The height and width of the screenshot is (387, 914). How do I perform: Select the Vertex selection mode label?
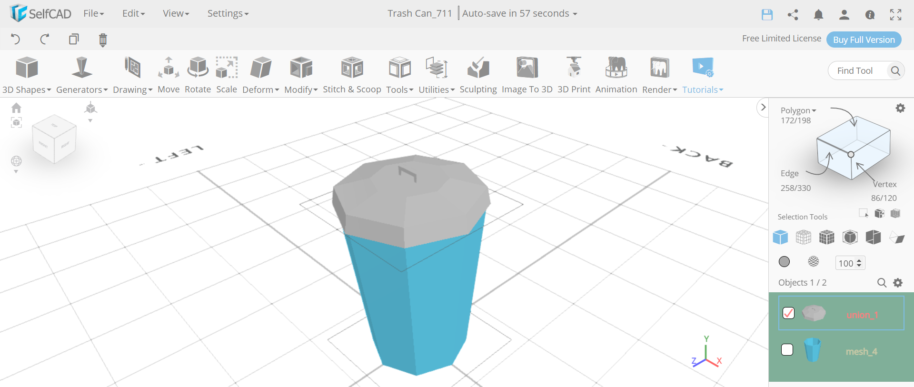[884, 184]
